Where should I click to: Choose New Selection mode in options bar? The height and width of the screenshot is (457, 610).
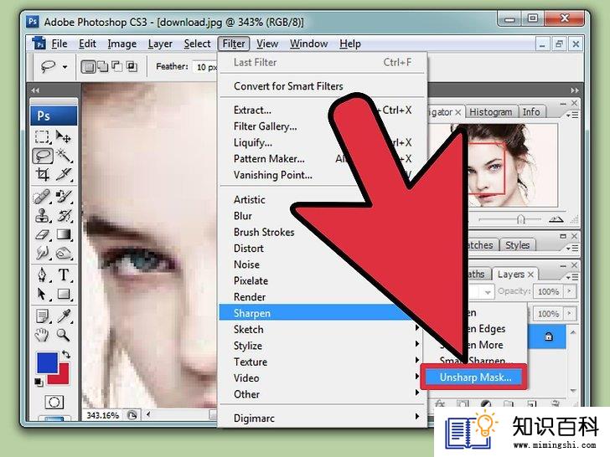tap(88, 67)
